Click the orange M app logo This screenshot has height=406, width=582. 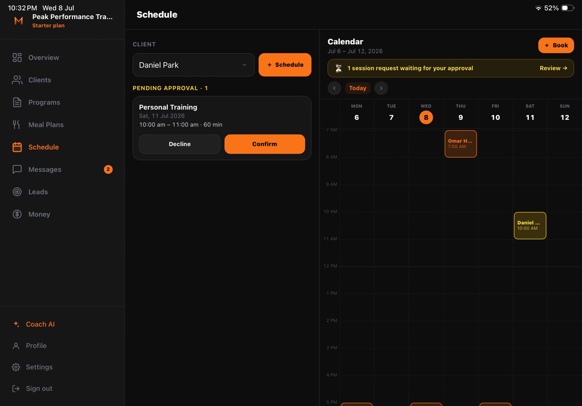[19, 20]
